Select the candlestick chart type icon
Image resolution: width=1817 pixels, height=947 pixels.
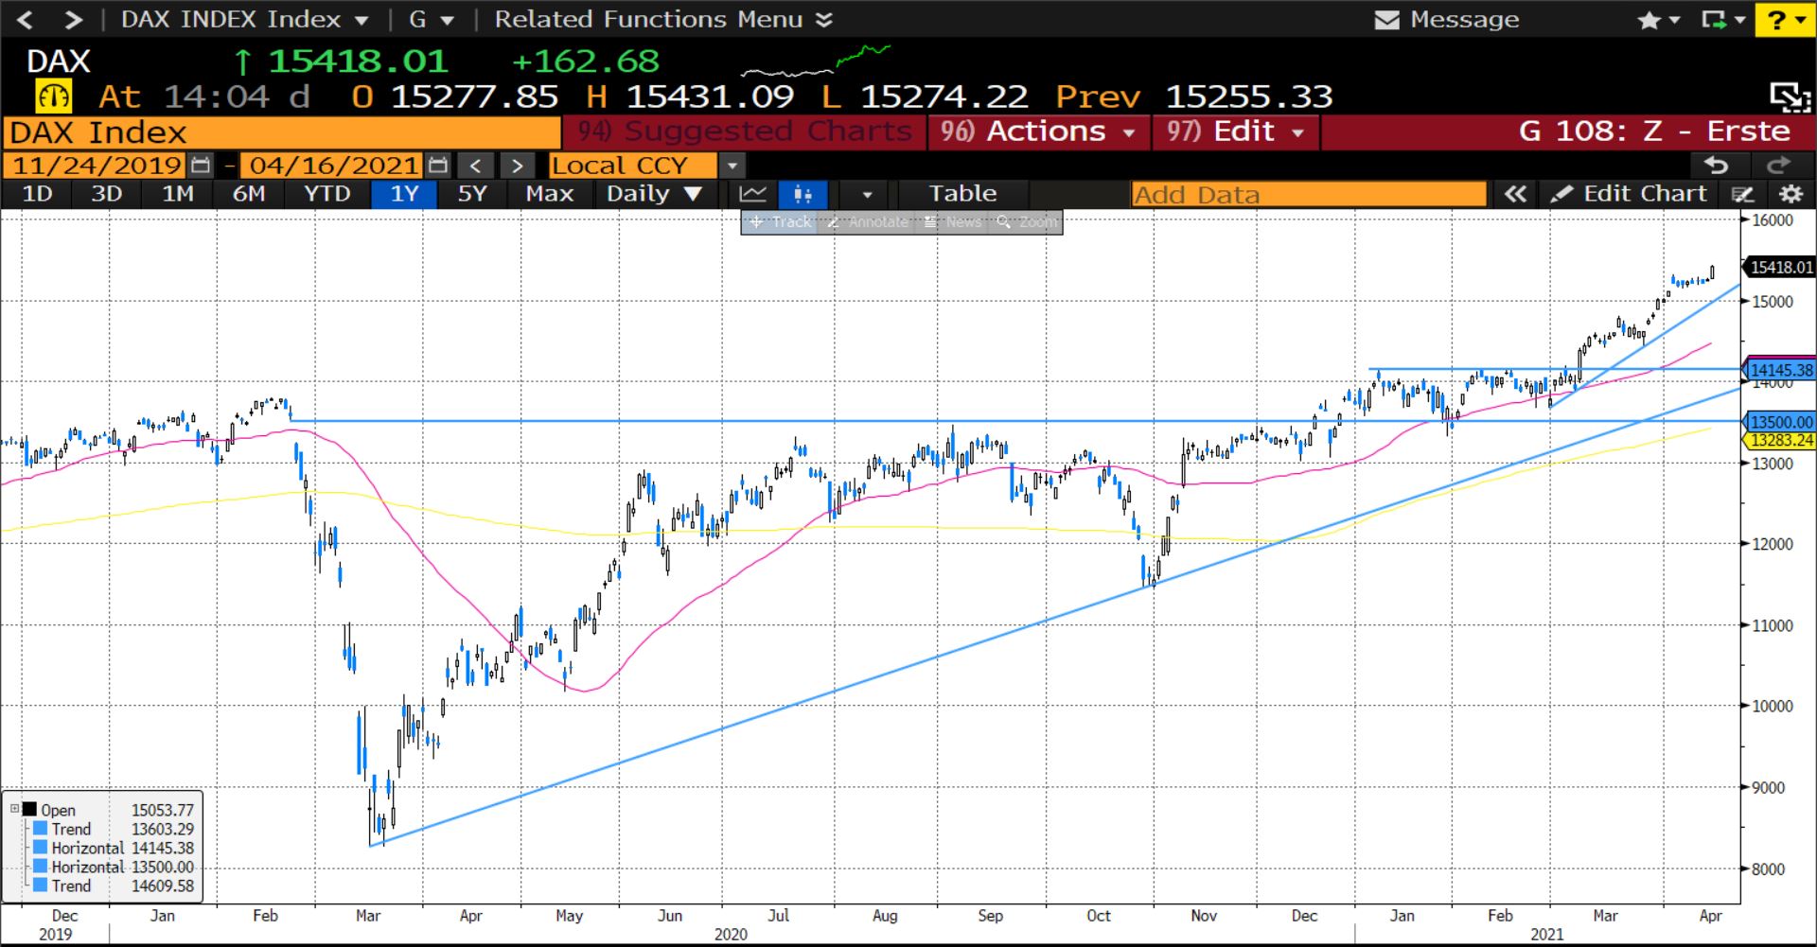pos(803,194)
